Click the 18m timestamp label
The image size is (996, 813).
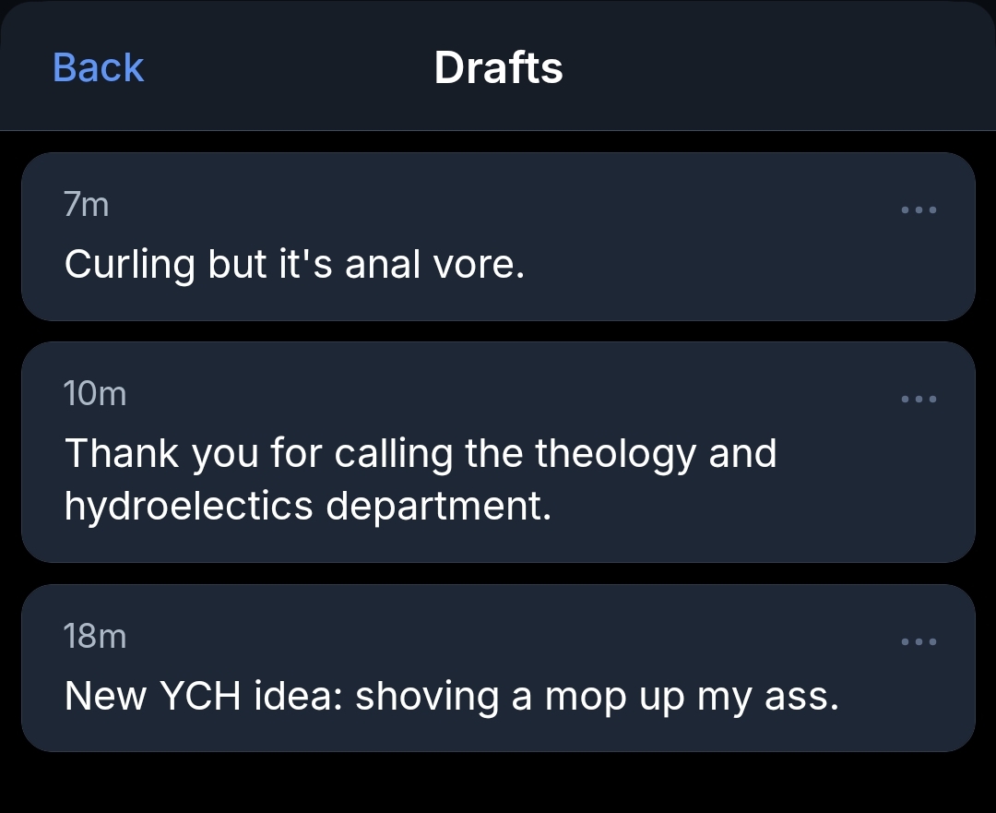coord(95,636)
